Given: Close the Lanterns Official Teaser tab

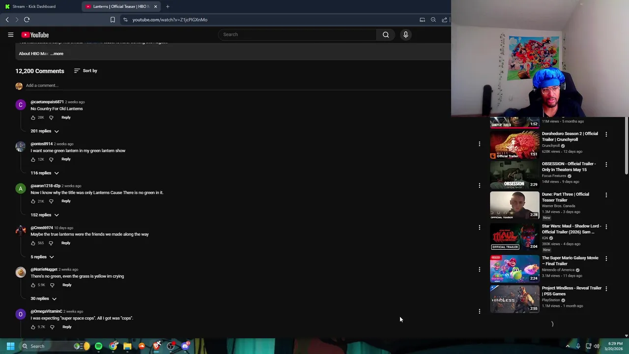Looking at the screenshot, I should tap(155, 6).
